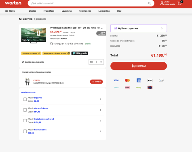
Task: Click the VPN gratis badge
Action: coord(80,53)
